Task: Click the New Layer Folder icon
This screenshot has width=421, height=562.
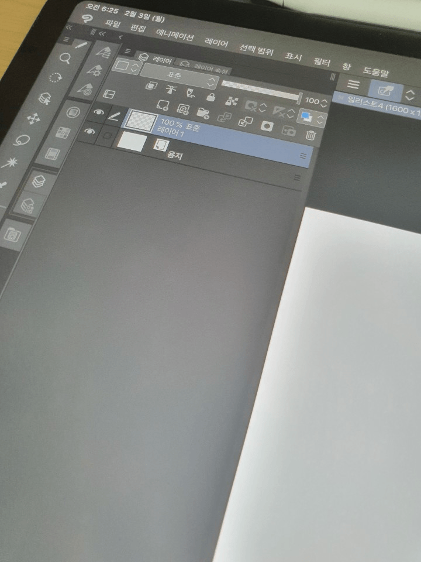Action: 203,113
